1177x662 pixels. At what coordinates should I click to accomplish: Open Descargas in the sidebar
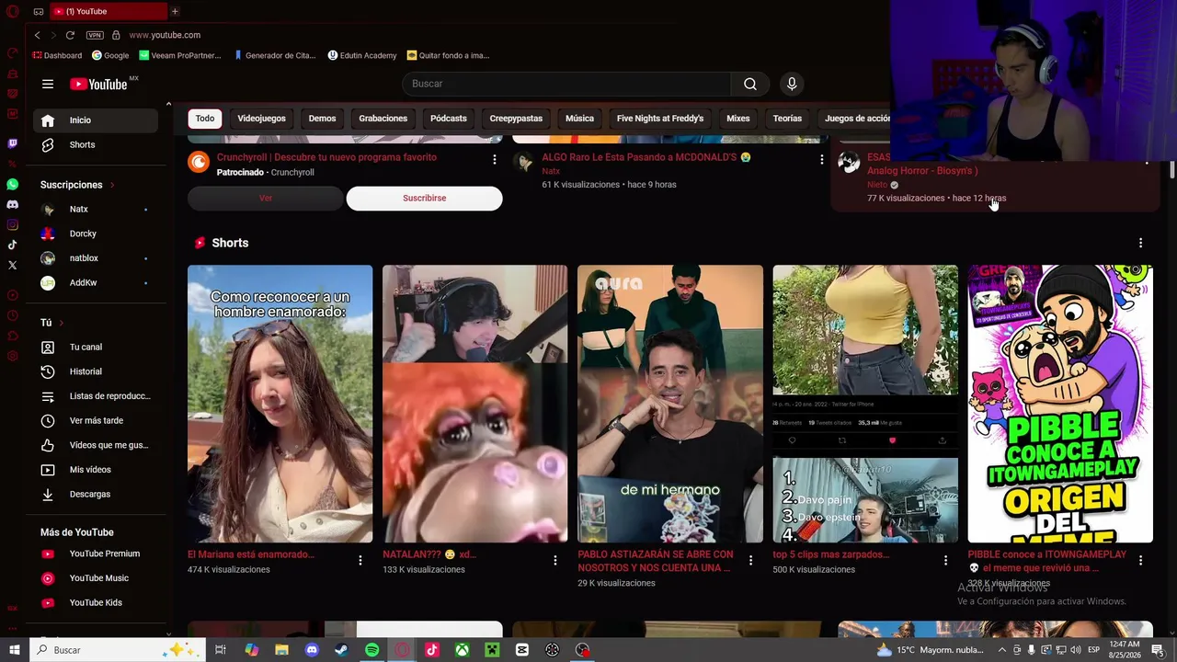click(x=96, y=495)
